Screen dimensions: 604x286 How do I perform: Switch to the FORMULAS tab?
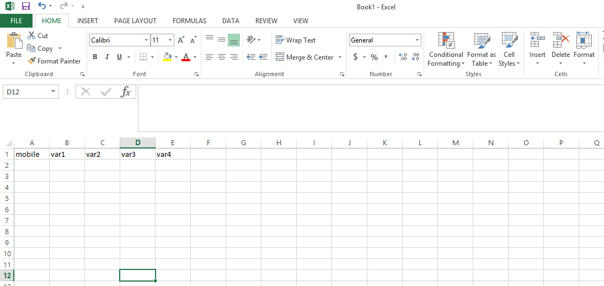[190, 21]
